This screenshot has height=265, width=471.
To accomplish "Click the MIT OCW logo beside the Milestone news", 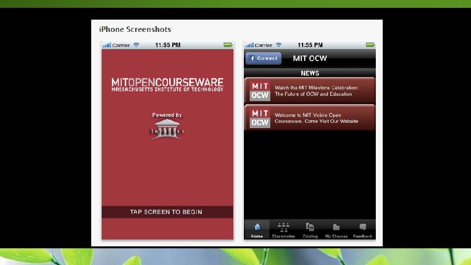I will click(260, 91).
